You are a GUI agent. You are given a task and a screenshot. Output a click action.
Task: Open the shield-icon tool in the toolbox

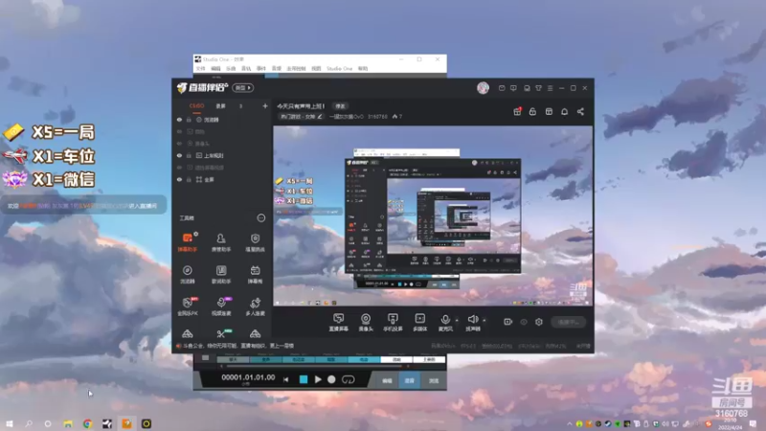coord(255,242)
